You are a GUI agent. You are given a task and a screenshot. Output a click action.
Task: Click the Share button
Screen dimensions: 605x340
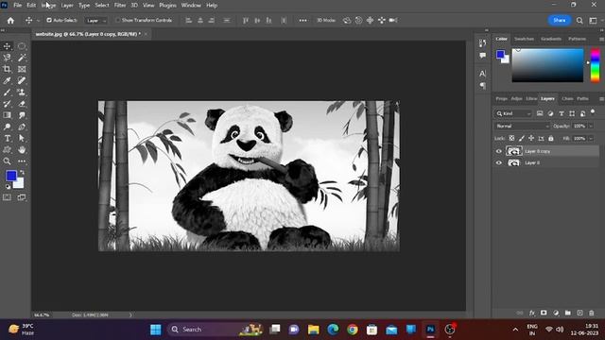click(x=559, y=21)
